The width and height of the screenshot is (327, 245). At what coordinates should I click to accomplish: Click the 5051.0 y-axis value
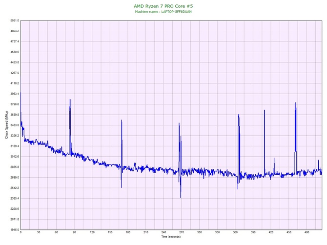pyautogui.click(x=15, y=20)
